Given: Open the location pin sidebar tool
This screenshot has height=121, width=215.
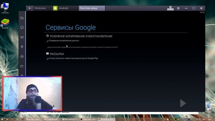Looking at the screenshot, I should pos(22,47).
